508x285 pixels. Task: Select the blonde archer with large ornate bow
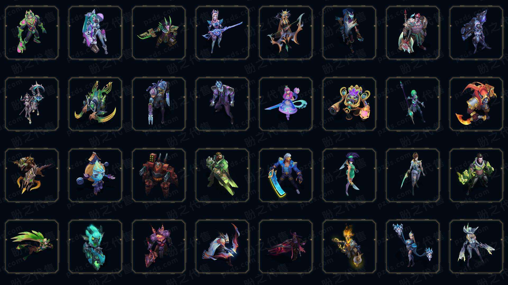pyautogui.click(x=286, y=33)
